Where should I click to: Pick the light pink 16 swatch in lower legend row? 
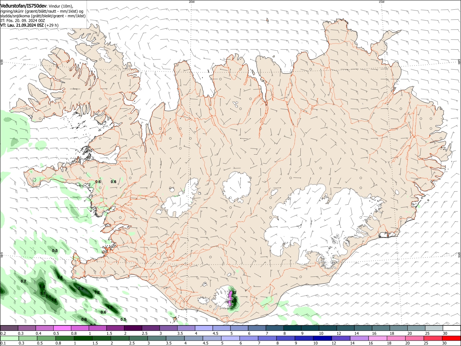click(378, 338)
